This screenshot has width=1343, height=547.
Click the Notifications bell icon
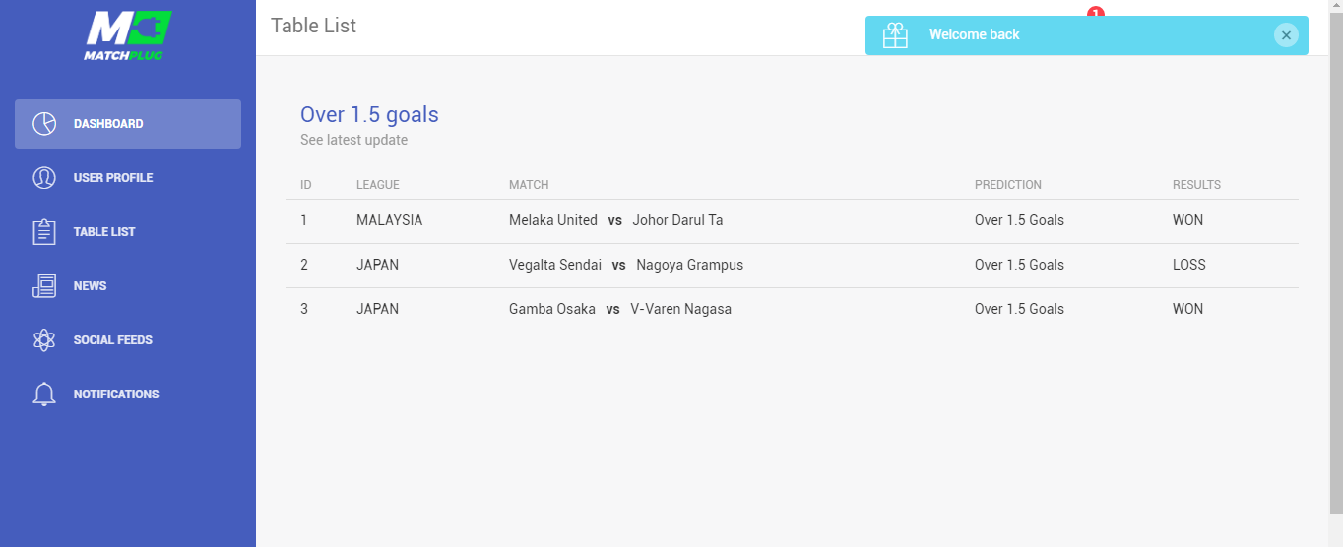click(x=44, y=395)
